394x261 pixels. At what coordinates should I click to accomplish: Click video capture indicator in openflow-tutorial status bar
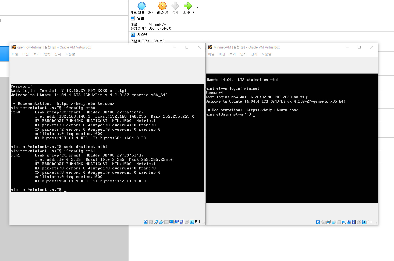(x=176, y=222)
